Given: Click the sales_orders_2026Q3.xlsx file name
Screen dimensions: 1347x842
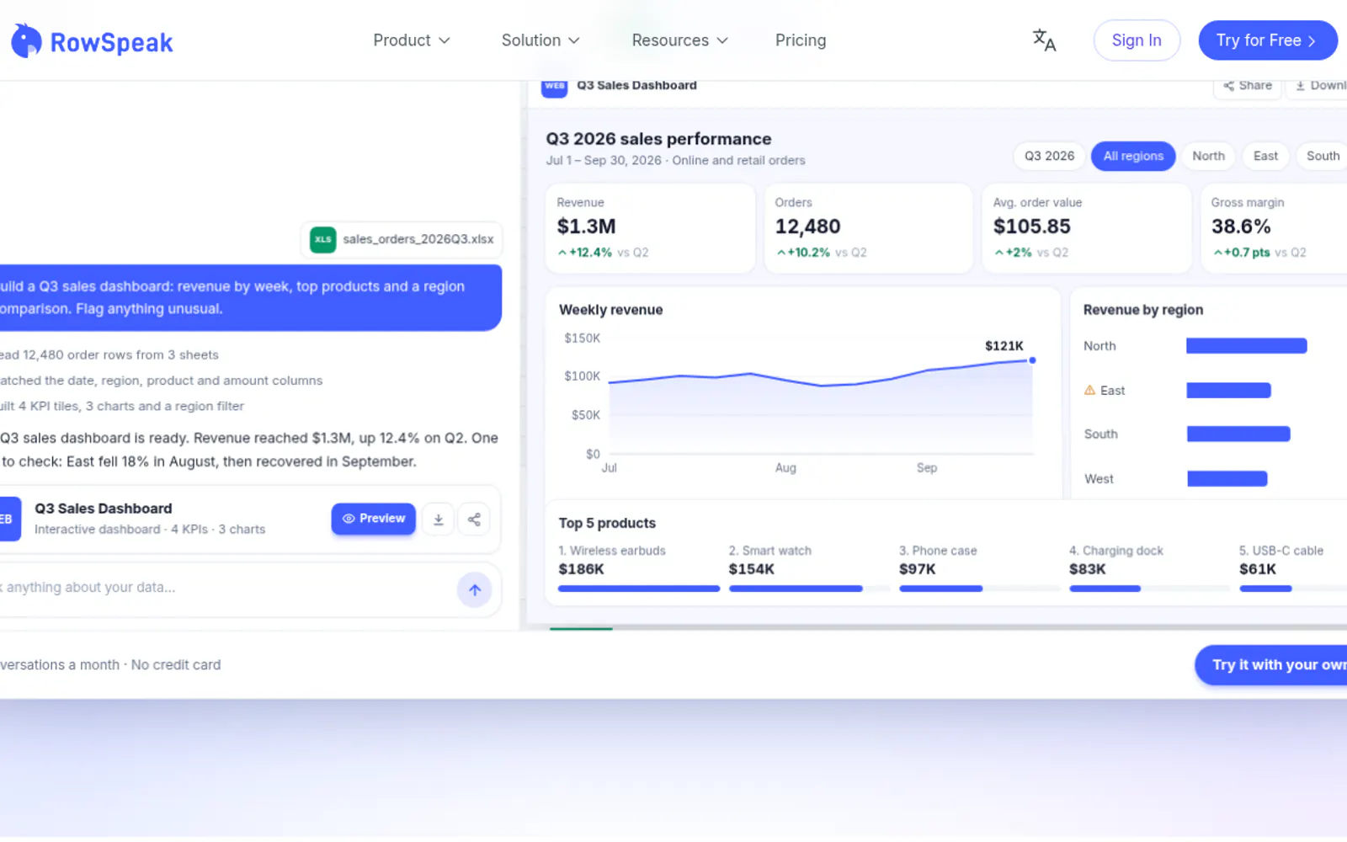Looking at the screenshot, I should (418, 239).
